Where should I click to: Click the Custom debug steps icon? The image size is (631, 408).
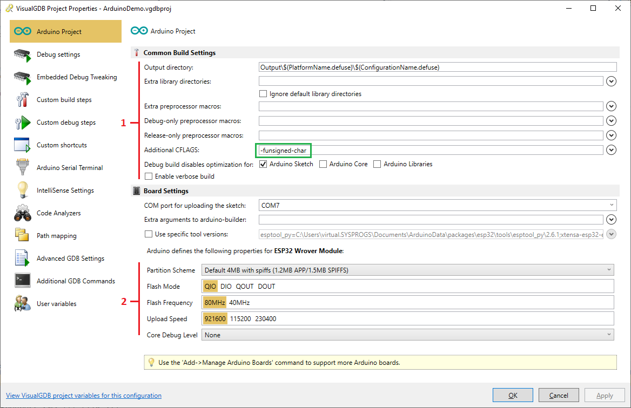pyautogui.click(x=23, y=123)
